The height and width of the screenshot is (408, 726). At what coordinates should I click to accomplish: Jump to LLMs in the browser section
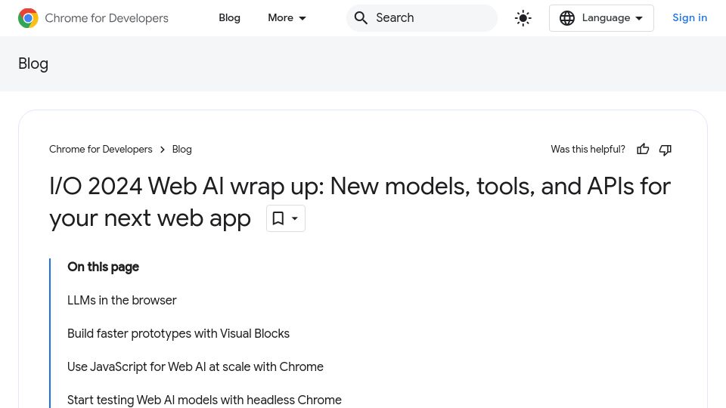(122, 300)
